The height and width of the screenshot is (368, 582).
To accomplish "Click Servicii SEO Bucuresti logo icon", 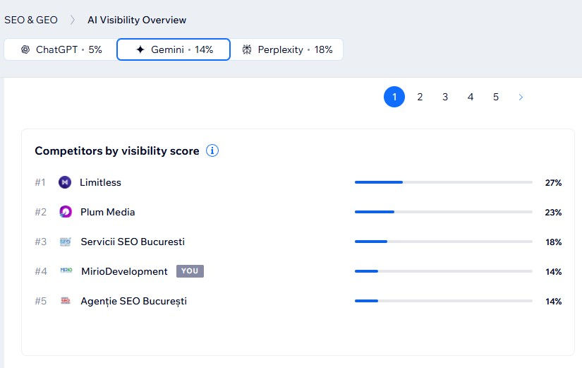I will coord(66,242).
